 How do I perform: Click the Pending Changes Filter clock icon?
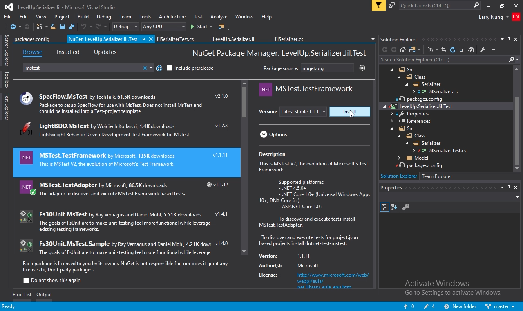pyautogui.click(x=430, y=50)
